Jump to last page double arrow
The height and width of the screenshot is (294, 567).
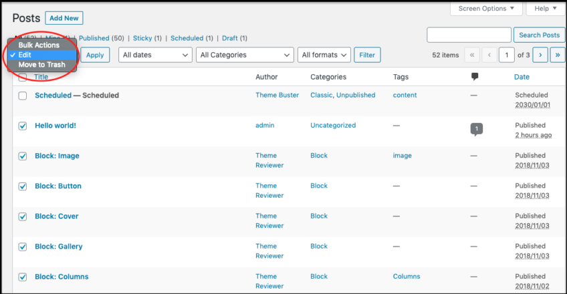[x=557, y=55]
